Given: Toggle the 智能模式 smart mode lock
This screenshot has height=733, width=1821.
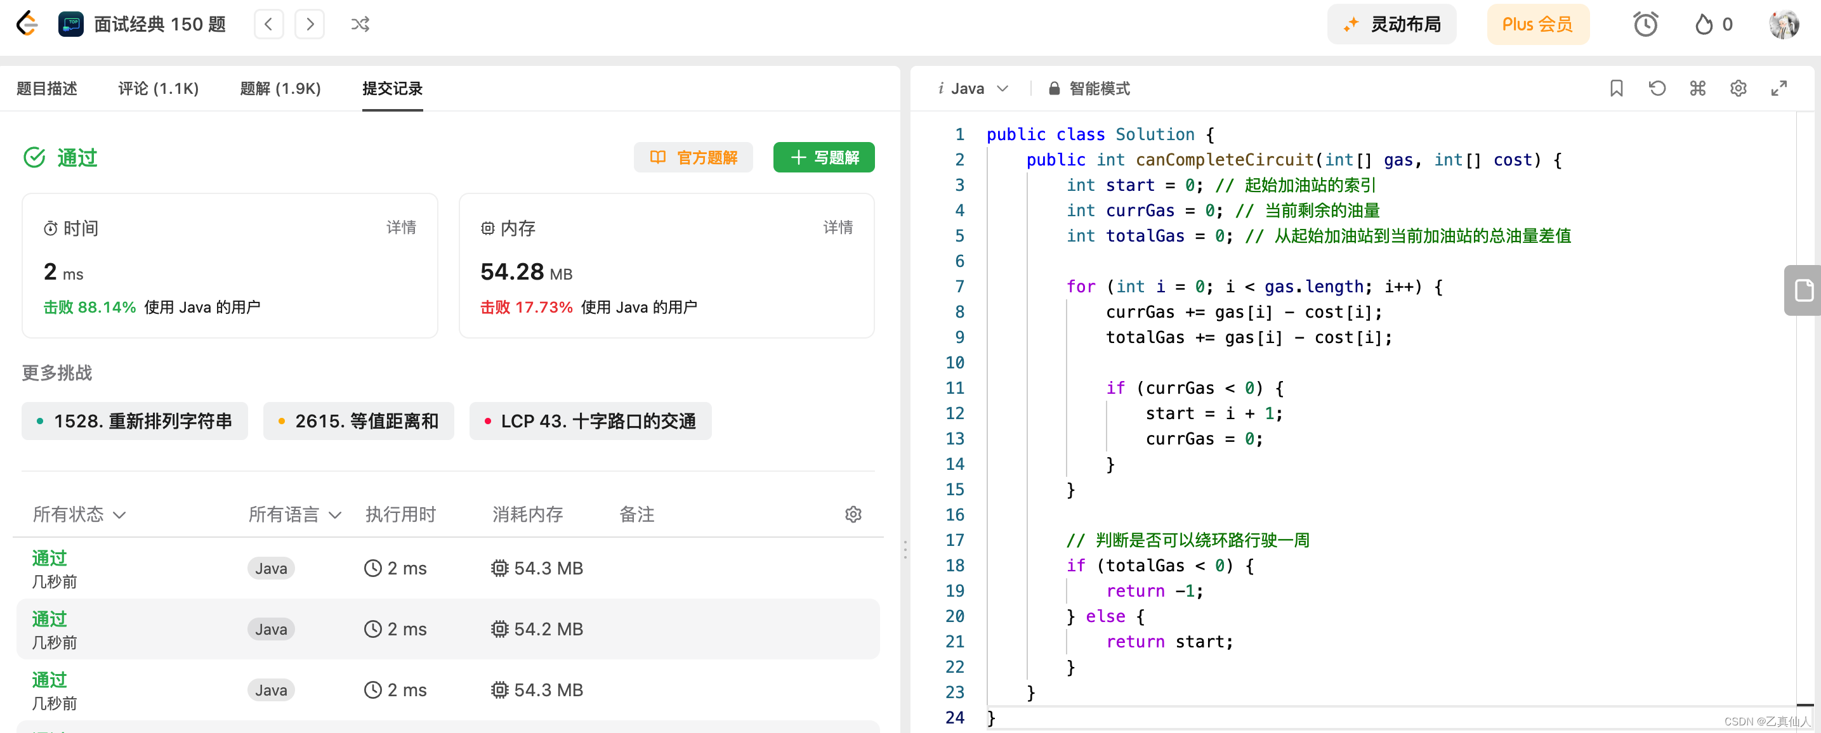Looking at the screenshot, I should [1089, 88].
